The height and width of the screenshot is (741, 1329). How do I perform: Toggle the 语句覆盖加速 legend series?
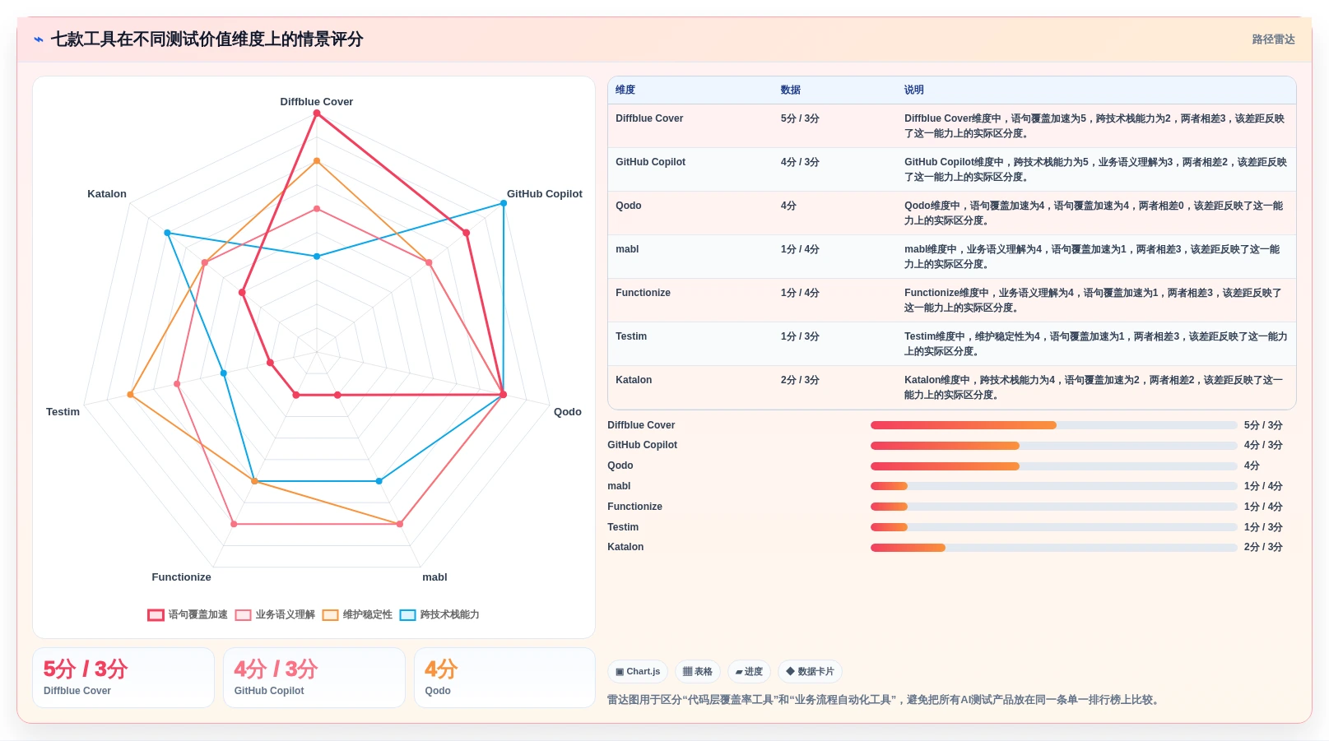coord(188,614)
